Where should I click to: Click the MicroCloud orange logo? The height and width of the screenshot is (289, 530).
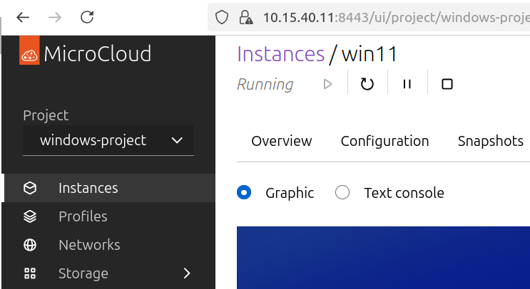pyautogui.click(x=29, y=51)
